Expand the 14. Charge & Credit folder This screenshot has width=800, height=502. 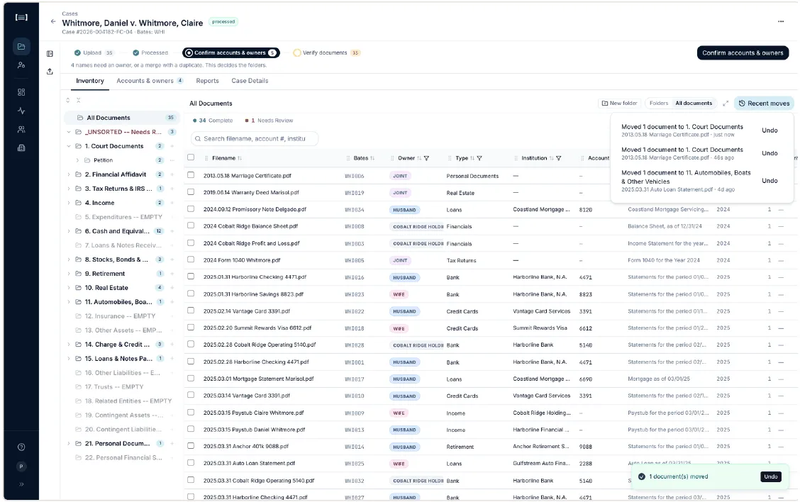point(69,345)
